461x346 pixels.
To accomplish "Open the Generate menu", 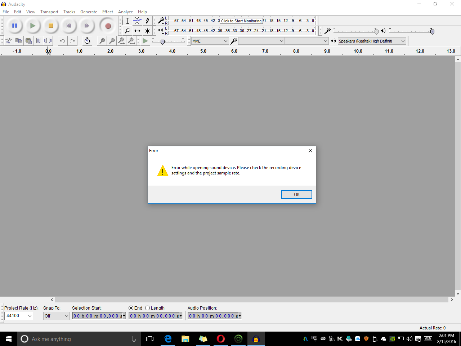I will coord(89,12).
